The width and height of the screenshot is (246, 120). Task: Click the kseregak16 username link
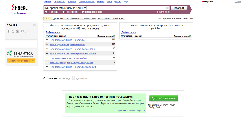point(207,2)
